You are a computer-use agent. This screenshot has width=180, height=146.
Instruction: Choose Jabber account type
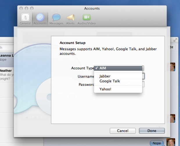coord(118,76)
